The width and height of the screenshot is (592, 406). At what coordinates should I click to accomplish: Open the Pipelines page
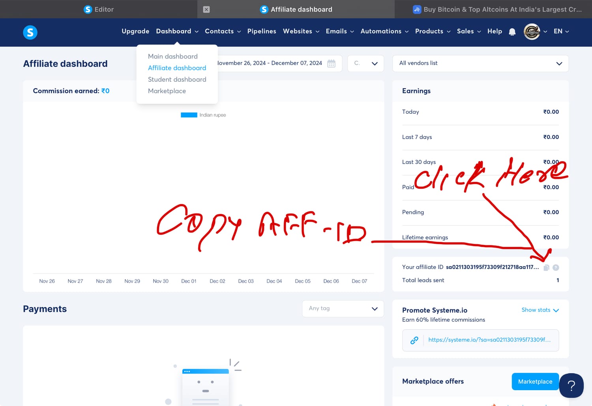point(262,31)
